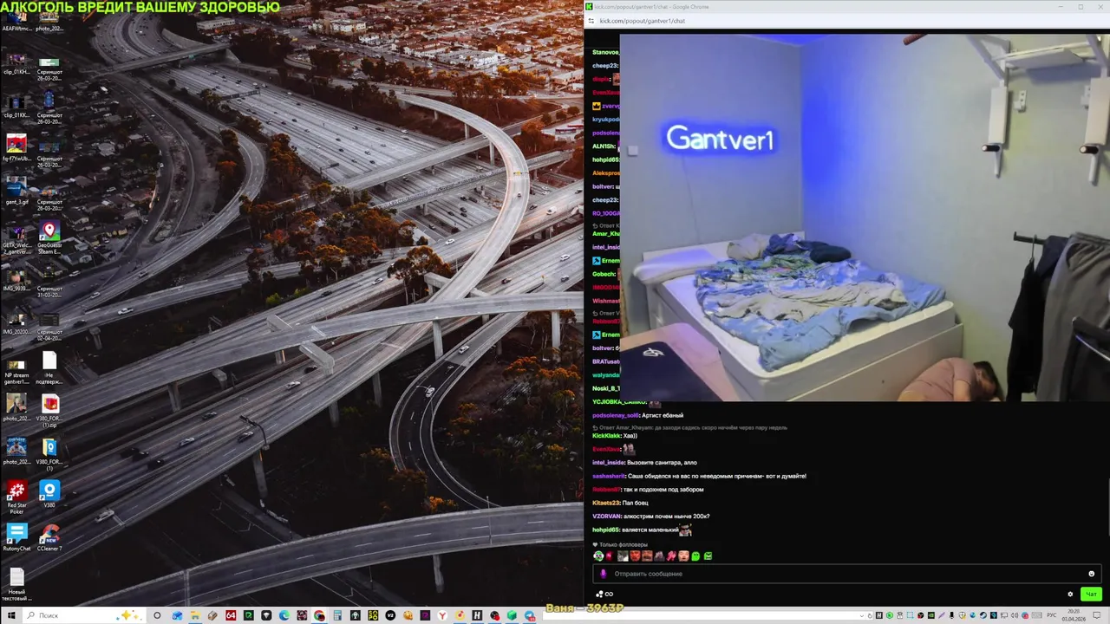Open Yandex Browser from the taskbar
The width and height of the screenshot is (1110, 624).
click(442, 615)
